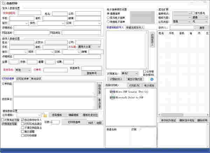Viewport: 210px width, 153px height.
Task: Toggle the fourth checkbox in the print options column
Action: click(22, 131)
